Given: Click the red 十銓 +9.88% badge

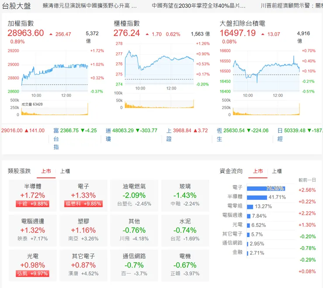Looking at the screenshot, I should pyautogui.click(x=33, y=204).
